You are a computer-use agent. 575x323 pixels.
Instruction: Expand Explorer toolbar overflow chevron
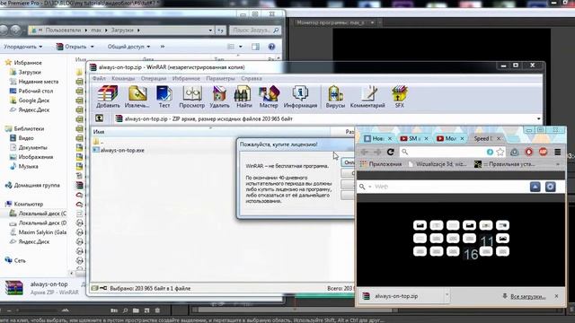[163, 47]
